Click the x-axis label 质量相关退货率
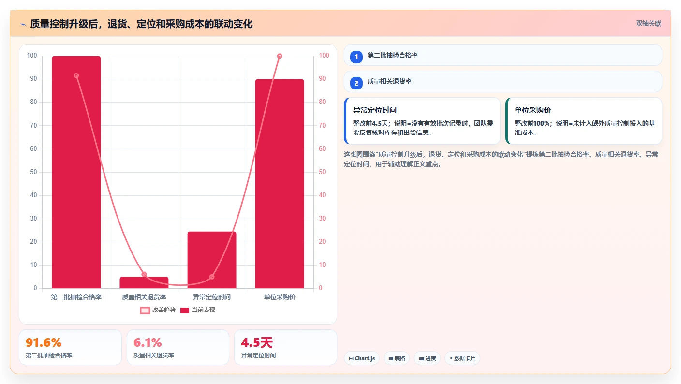The image size is (681, 384). pyautogui.click(x=144, y=297)
